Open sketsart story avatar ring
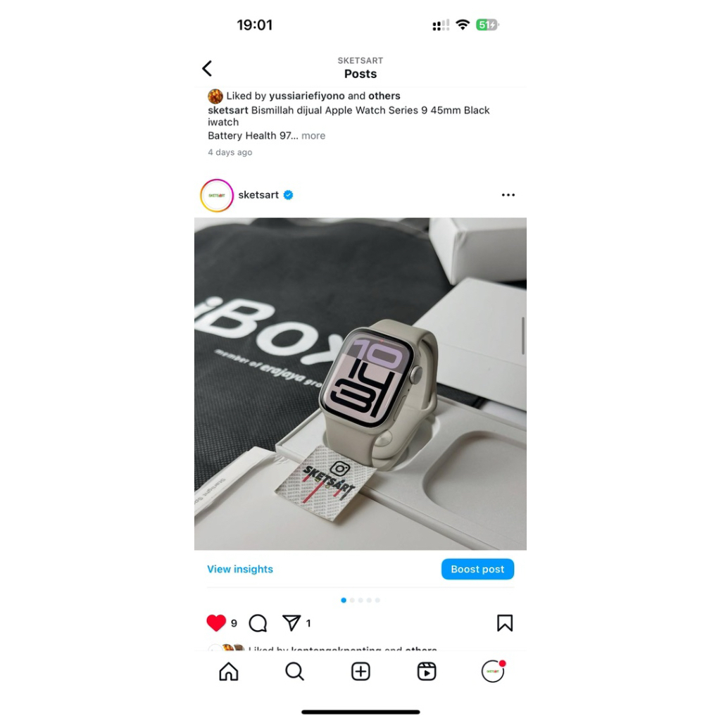The height and width of the screenshot is (721, 721). pyautogui.click(x=217, y=196)
